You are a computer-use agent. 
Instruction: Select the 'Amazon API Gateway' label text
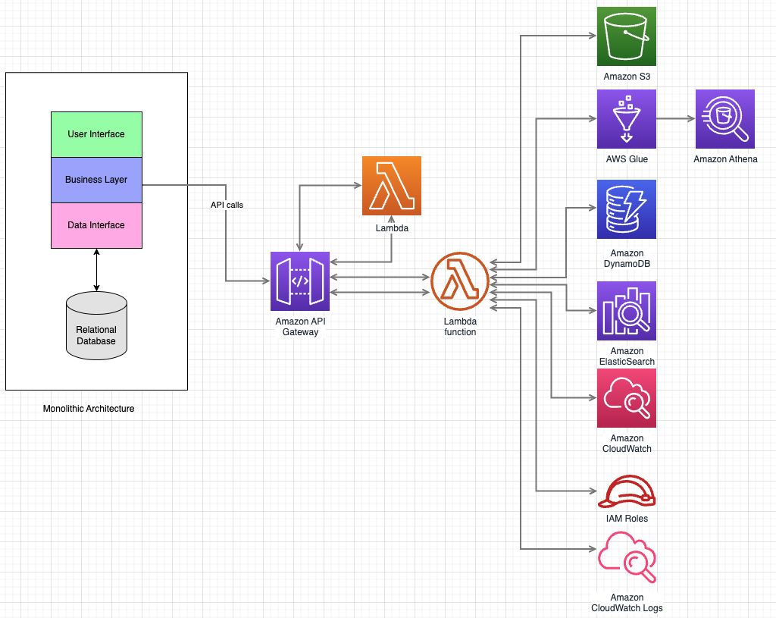(x=300, y=327)
